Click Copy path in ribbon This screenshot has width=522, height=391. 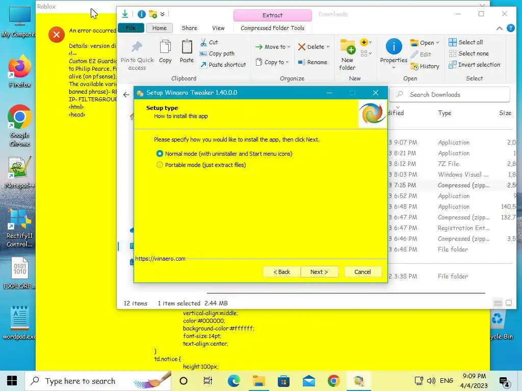click(217, 53)
